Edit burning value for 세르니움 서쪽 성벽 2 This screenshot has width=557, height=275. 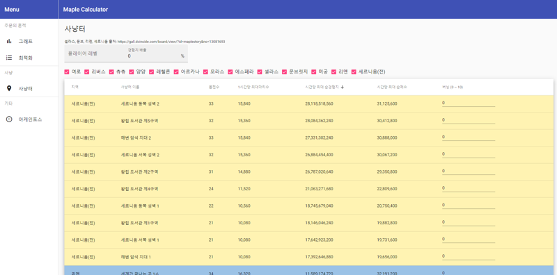(x=469, y=154)
